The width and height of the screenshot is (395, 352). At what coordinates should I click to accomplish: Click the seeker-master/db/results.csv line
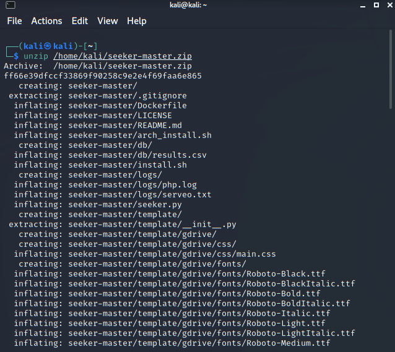110,155
